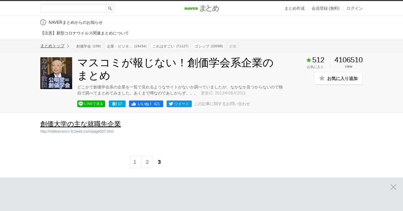403x211 pixels.
Task: Click ログイン in the header
Action: [355, 8]
